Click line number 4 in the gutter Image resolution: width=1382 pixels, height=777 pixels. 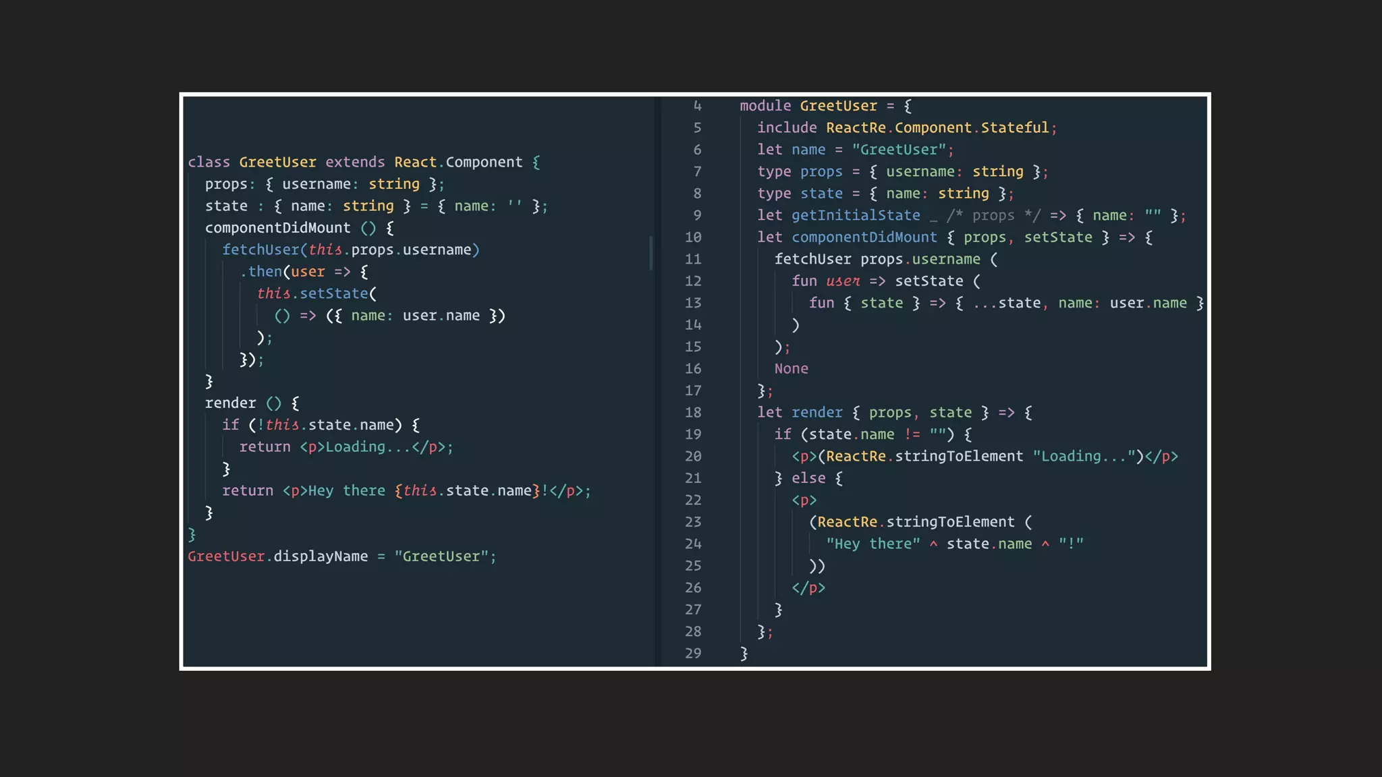coord(697,106)
